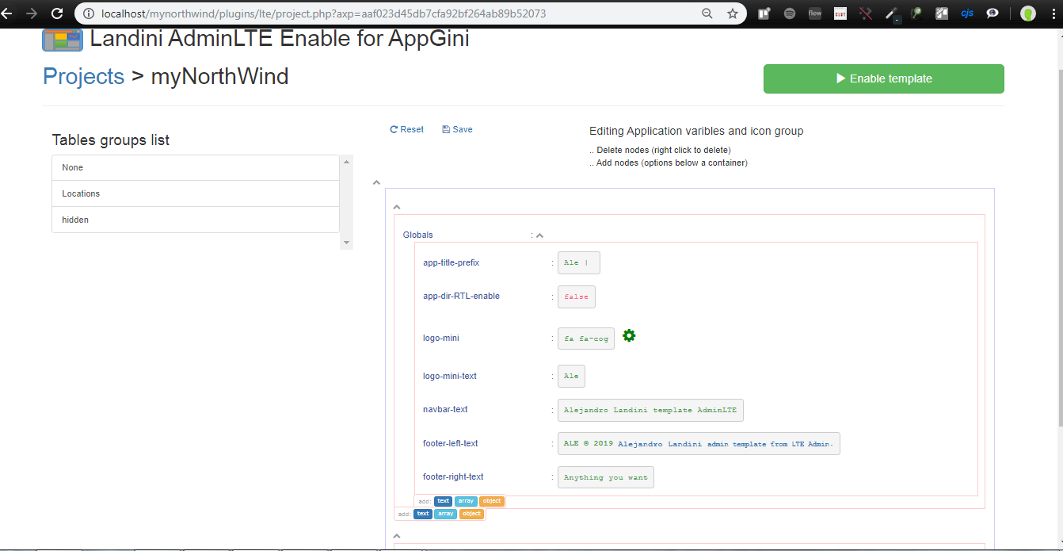This screenshot has height=551, width=1063.
Task: Edit the app-dir-RTL-enable false value
Action: (x=577, y=297)
